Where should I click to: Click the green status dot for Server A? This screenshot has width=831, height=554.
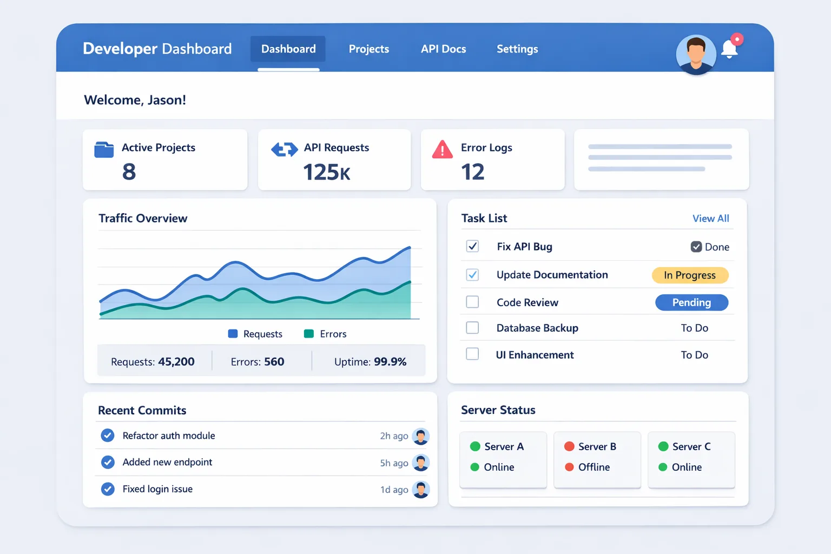click(x=475, y=446)
